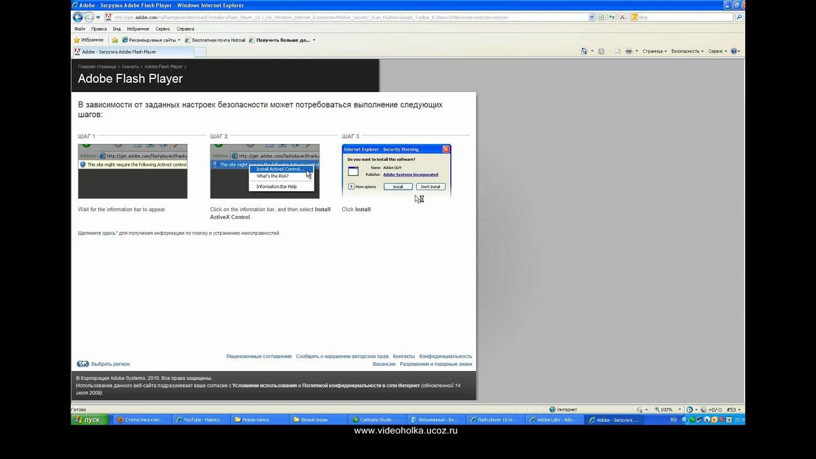Viewport: 816px width, 459px height.
Task: Expand the Print options dropdown arrow
Action: click(637, 51)
